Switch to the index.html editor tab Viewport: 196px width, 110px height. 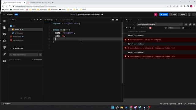[66, 20]
